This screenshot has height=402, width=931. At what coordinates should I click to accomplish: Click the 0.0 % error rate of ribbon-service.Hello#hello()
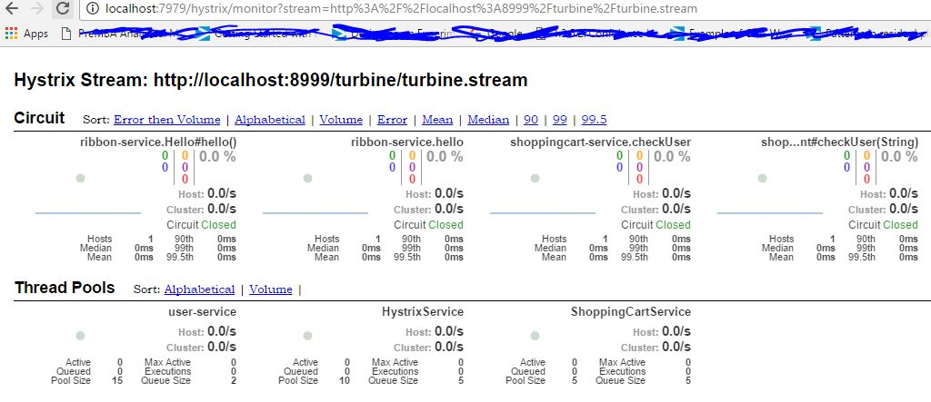point(217,157)
